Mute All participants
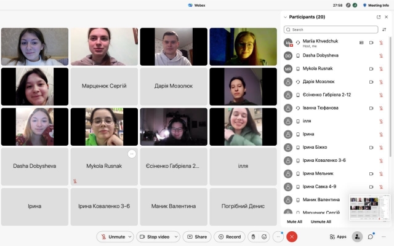The width and height of the screenshot is (394, 246). pos(294,221)
